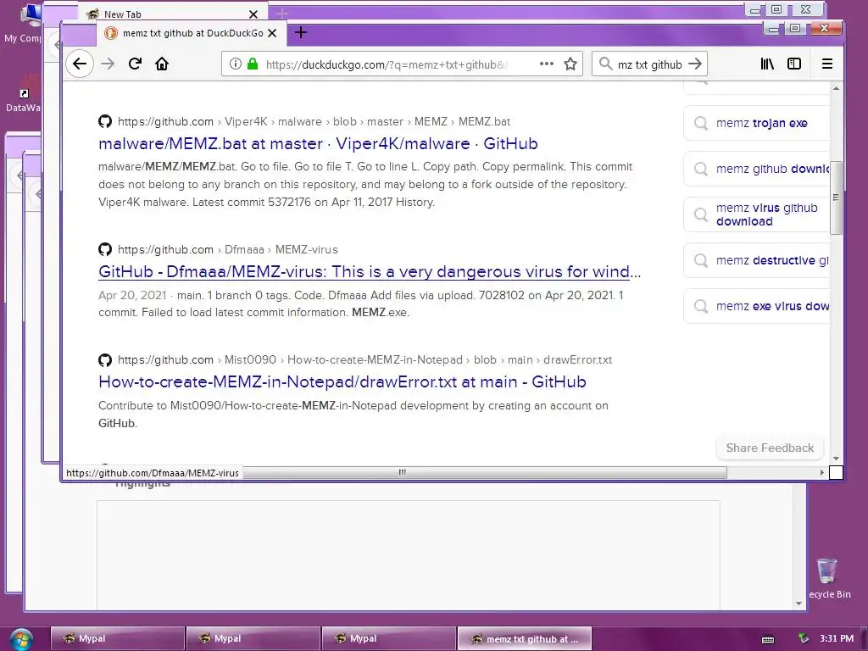
Task: Close the memz txt github DuckDuckGo tab
Action: [272, 33]
